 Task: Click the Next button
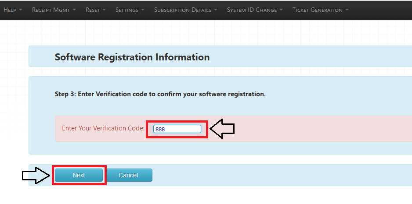point(79,175)
